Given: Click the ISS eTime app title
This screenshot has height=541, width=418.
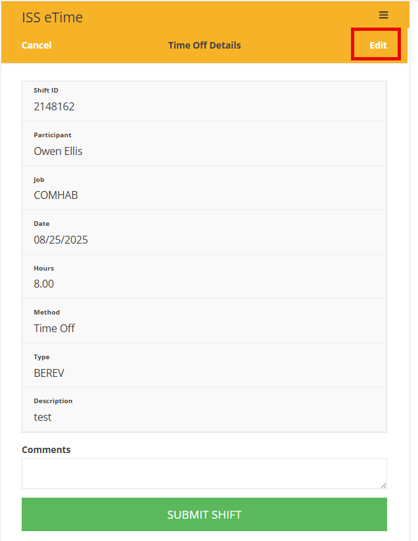Looking at the screenshot, I should point(52,17).
